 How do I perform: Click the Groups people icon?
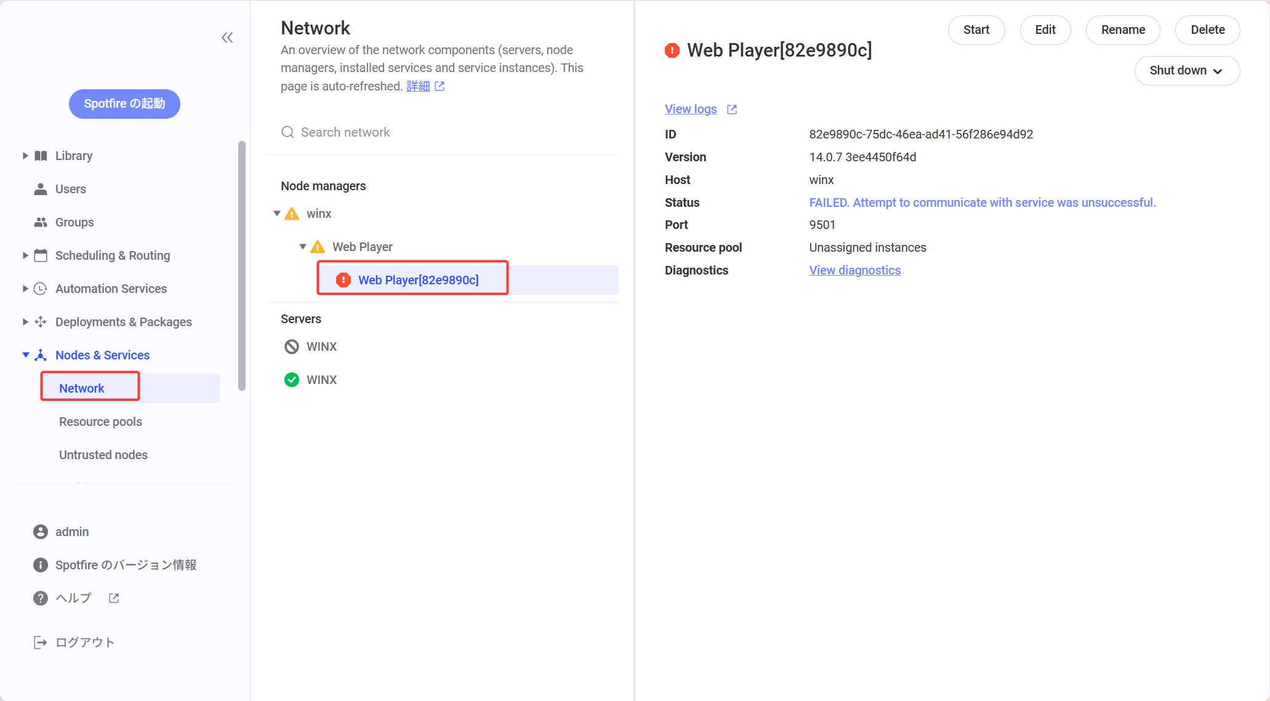coord(41,222)
